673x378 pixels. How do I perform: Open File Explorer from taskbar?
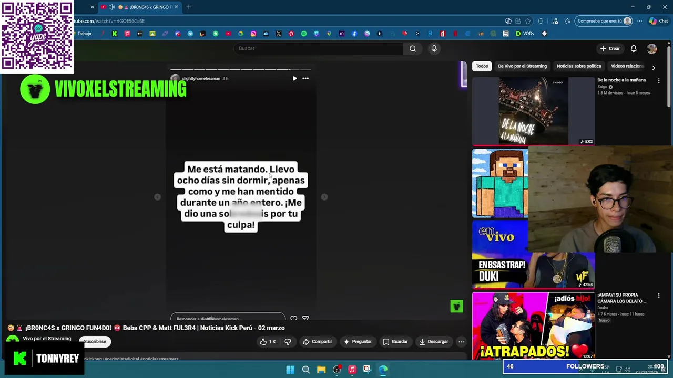pos(321,370)
